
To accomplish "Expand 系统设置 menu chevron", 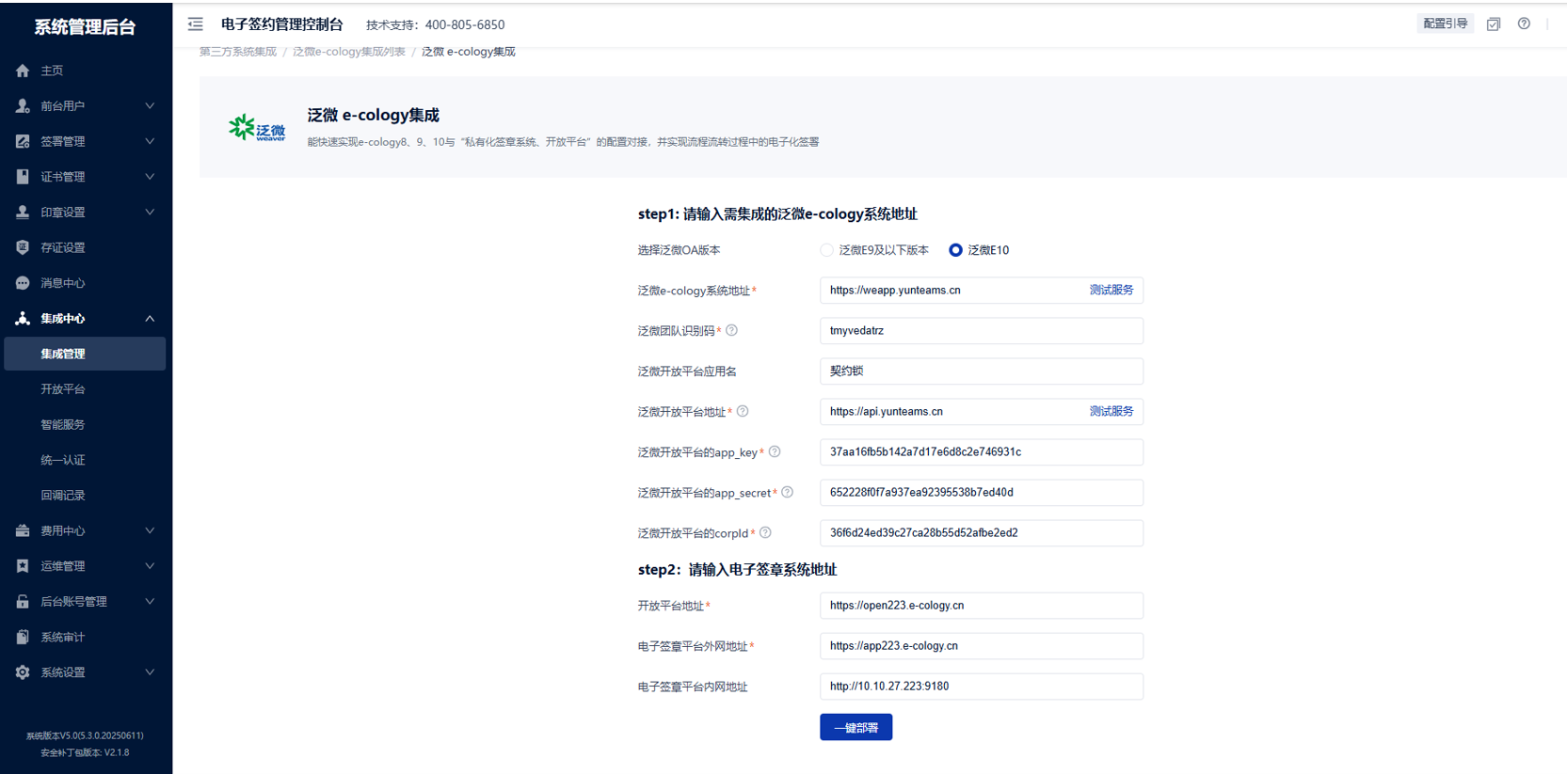I will point(150,672).
